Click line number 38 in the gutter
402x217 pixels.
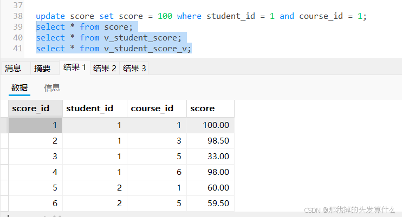pyautogui.click(x=18, y=16)
